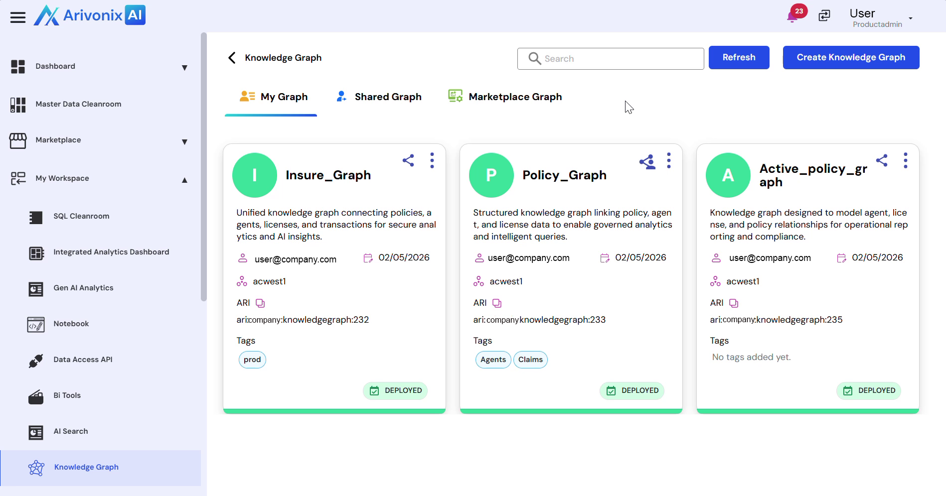
Task: Click the sidebar vertical scrollbar
Action: 203,167
